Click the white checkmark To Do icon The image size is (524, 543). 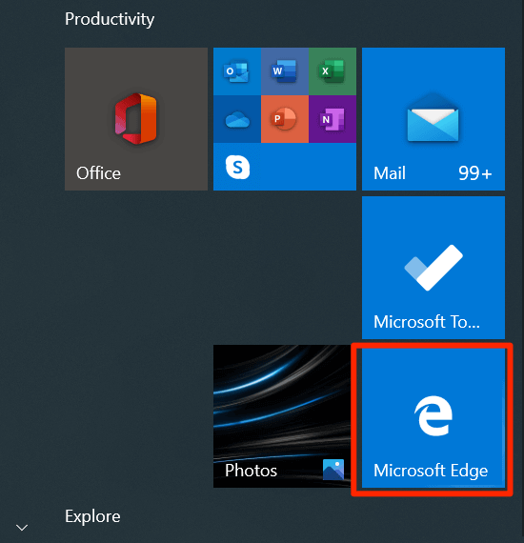433,268
